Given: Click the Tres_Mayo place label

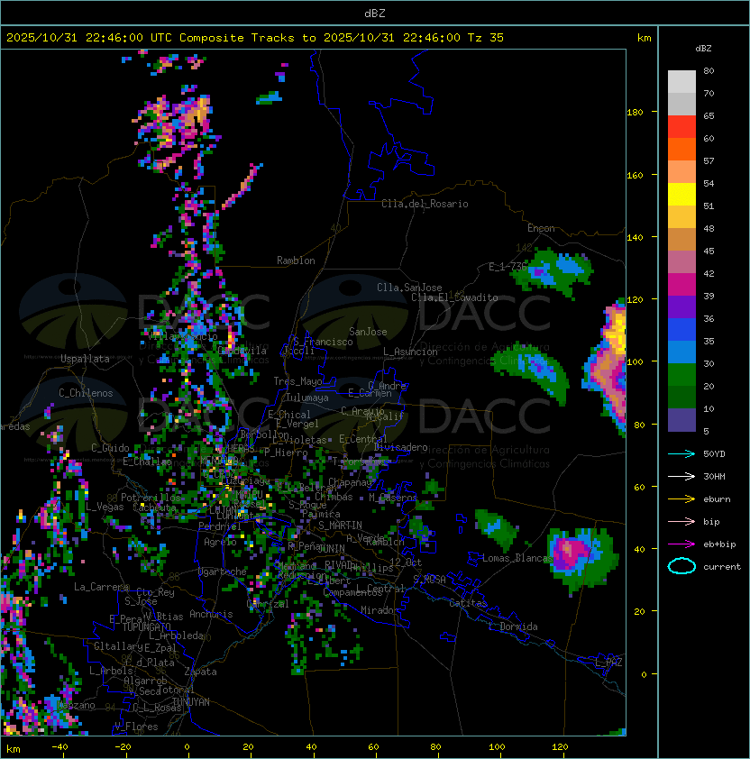Looking at the screenshot, I should pos(297,381).
